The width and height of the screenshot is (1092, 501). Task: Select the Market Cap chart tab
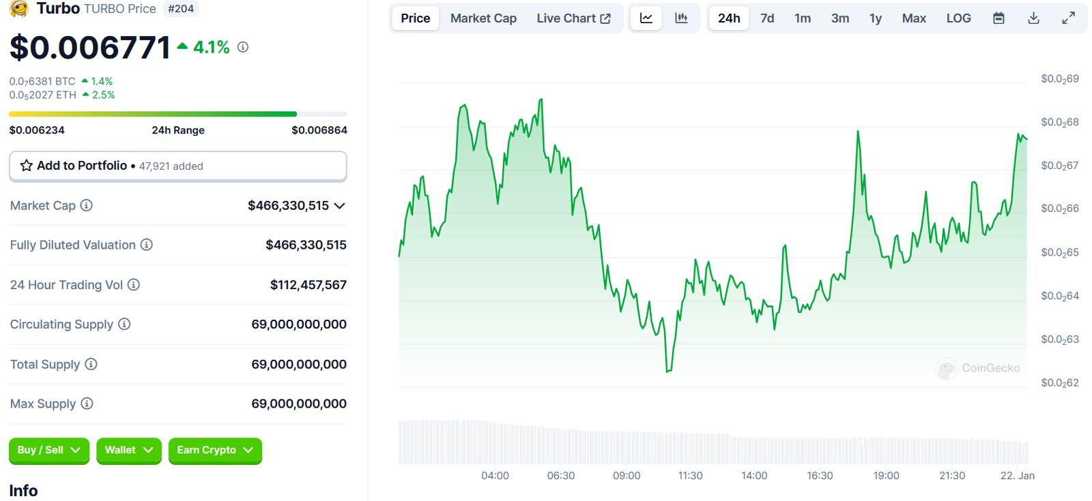[x=483, y=18]
